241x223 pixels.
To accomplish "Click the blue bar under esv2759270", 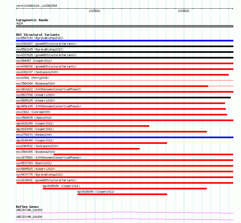I will pyautogui.click(x=125, y=137).
